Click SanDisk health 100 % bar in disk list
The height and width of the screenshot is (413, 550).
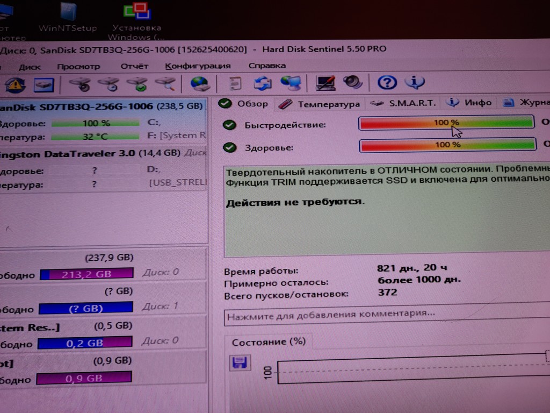coord(96,123)
